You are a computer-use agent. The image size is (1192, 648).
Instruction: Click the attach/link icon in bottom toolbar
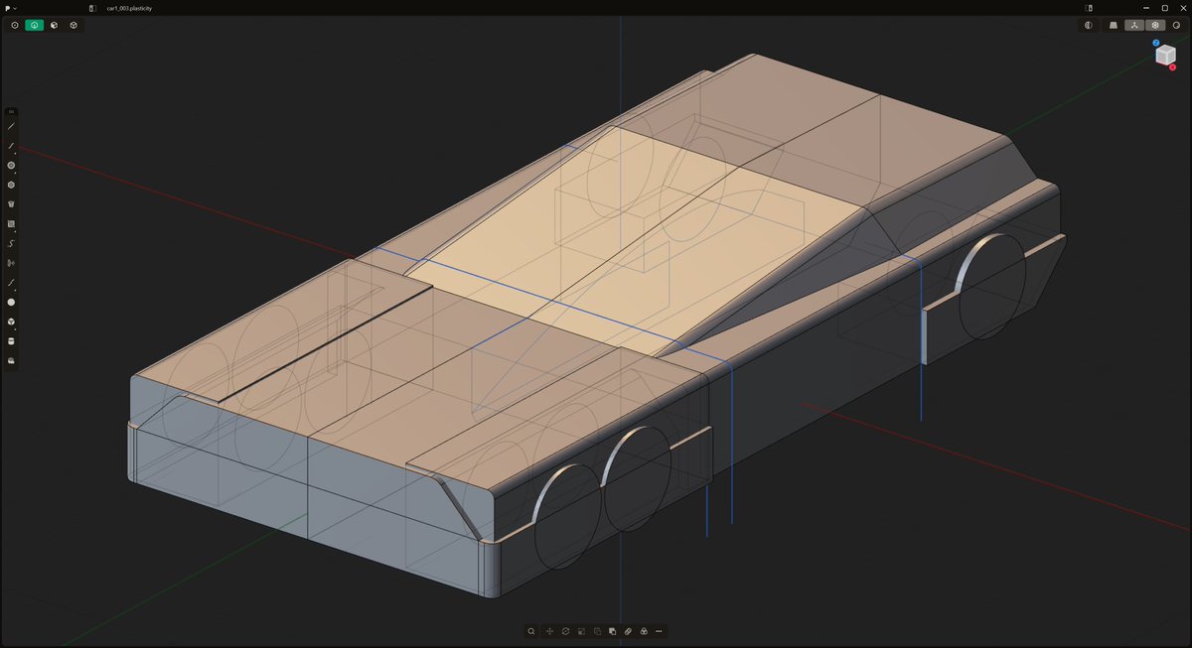coord(629,631)
